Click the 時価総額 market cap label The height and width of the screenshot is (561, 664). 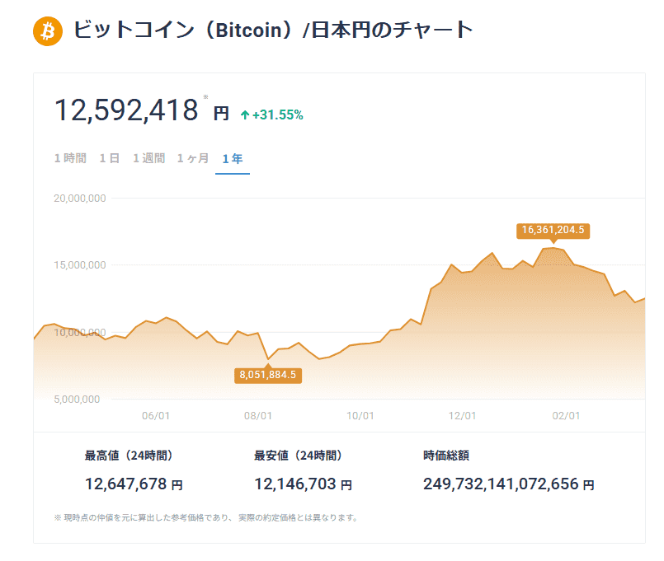pos(446,455)
